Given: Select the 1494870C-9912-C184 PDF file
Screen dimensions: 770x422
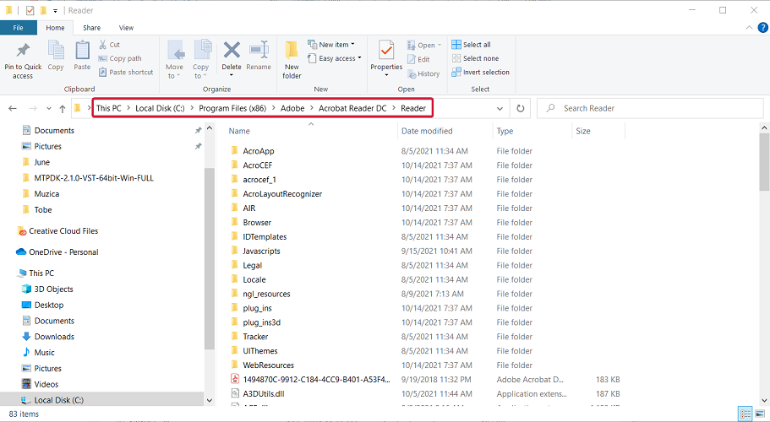Looking at the screenshot, I should click(311, 379).
